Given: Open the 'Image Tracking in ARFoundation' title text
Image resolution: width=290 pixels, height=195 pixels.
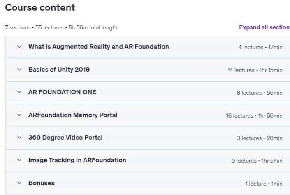Looking at the screenshot, I should coord(77,160).
